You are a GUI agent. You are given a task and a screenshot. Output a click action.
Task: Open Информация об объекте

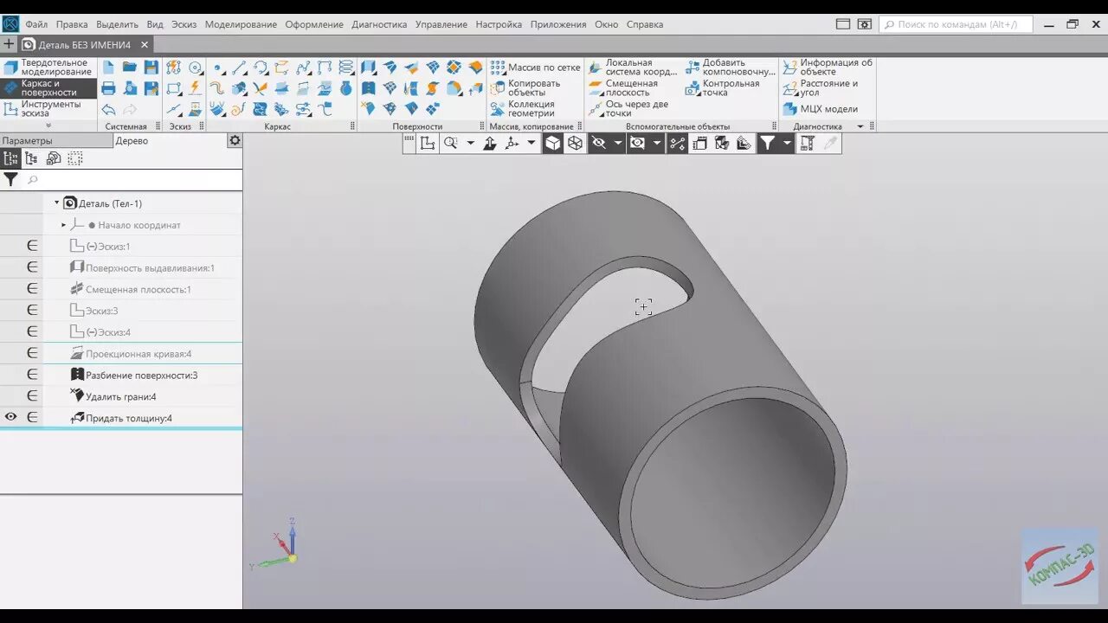[828, 67]
